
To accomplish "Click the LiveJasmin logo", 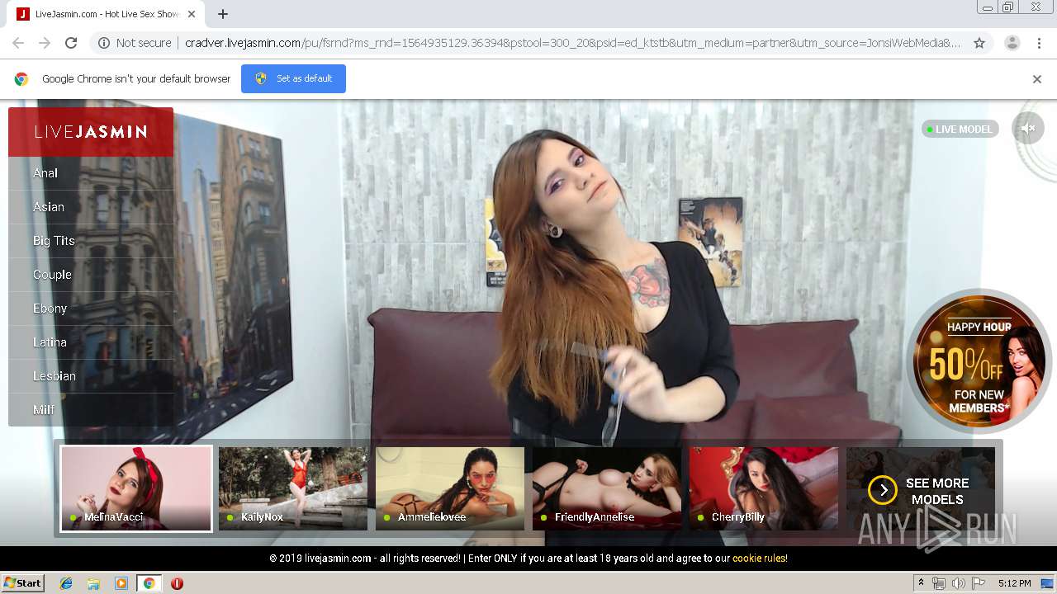I will pyautogui.click(x=91, y=132).
